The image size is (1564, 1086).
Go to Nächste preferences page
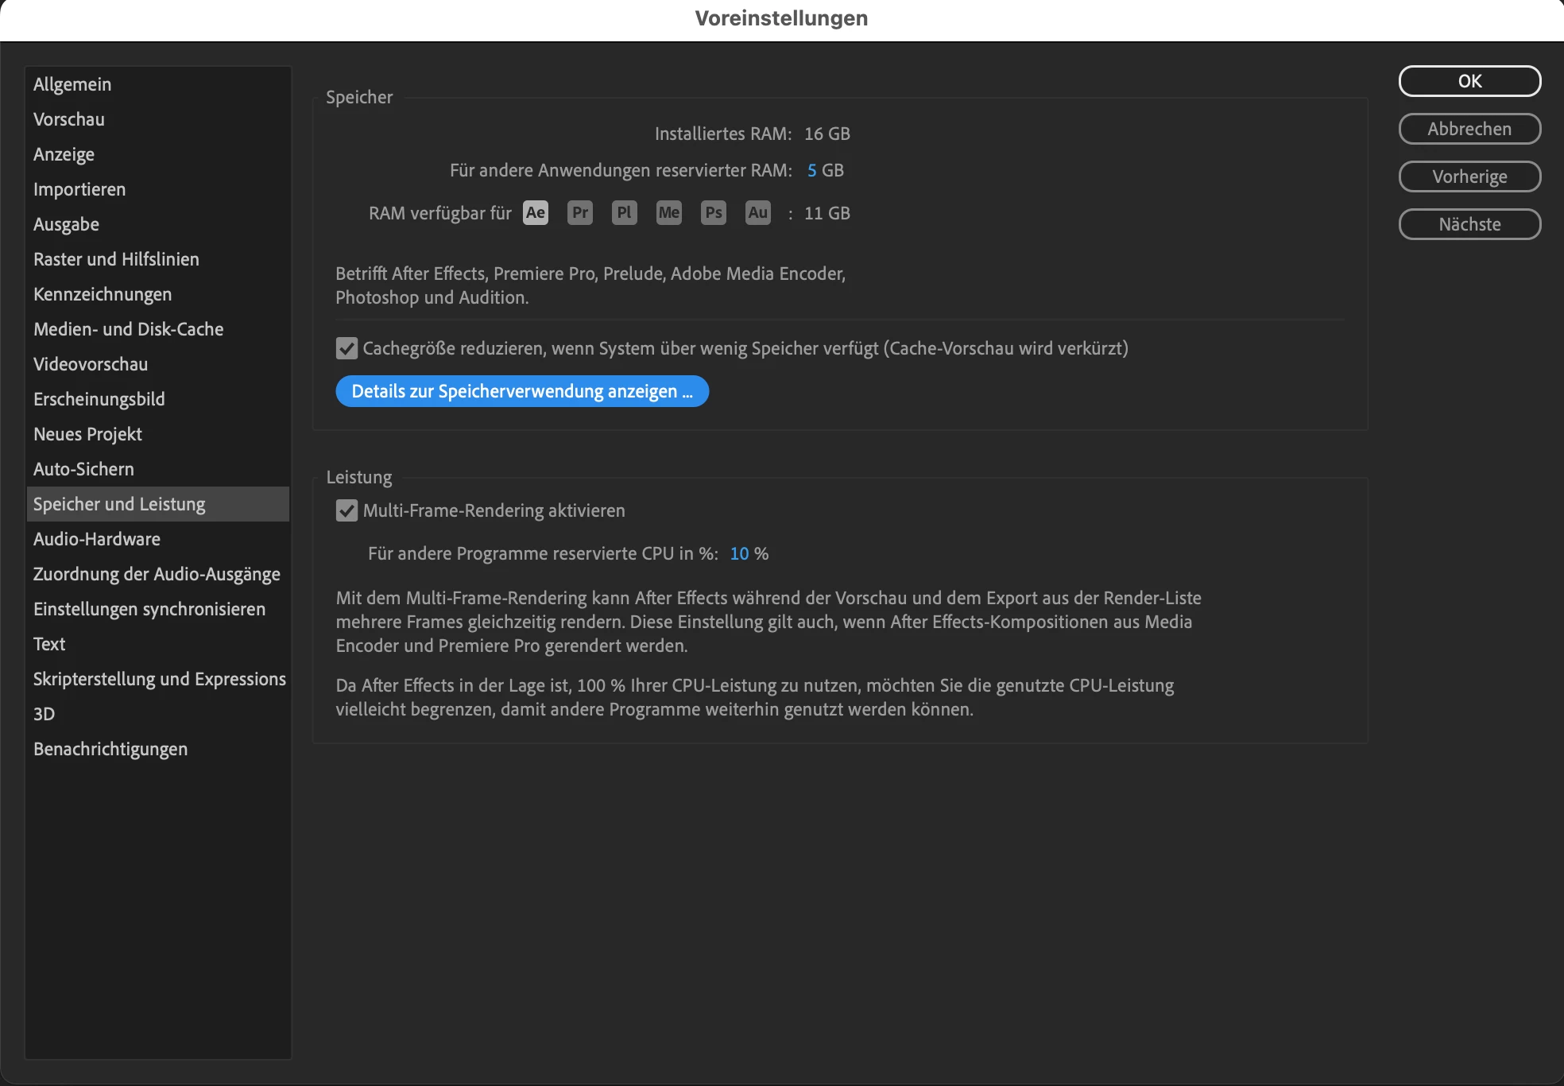1469,224
